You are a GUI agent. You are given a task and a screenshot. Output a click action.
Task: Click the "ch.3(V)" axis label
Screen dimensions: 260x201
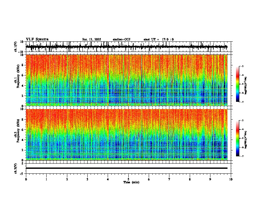tap(16, 169)
